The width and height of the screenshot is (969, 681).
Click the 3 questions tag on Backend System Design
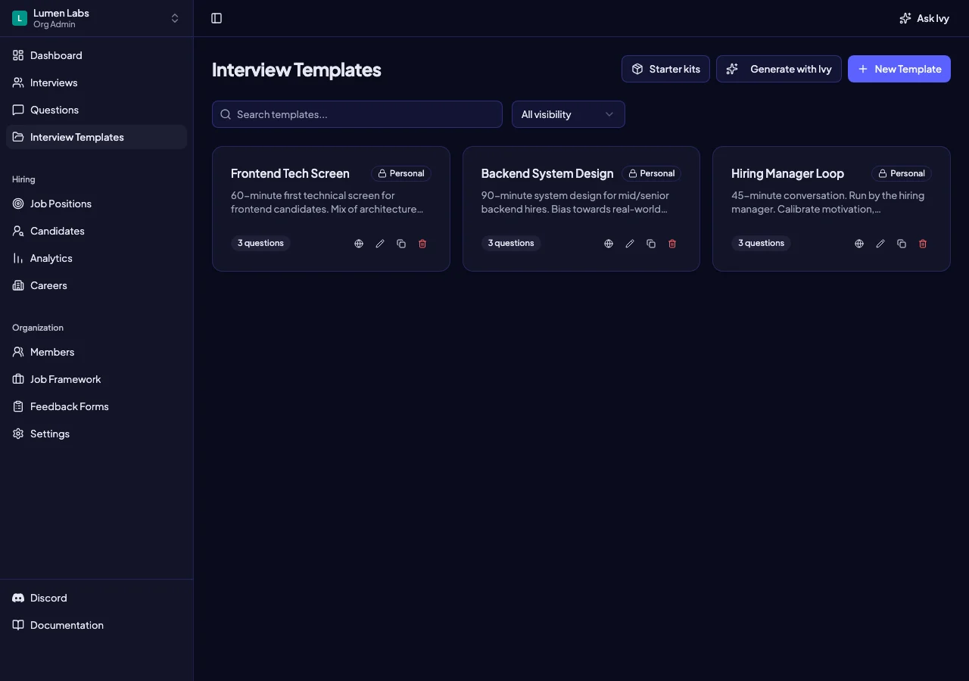[x=511, y=243]
